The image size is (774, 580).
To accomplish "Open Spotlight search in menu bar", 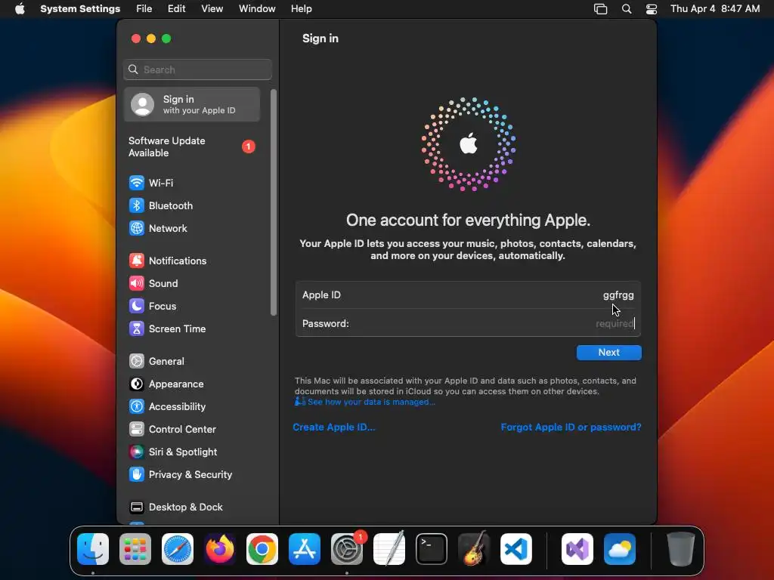I will tap(627, 9).
